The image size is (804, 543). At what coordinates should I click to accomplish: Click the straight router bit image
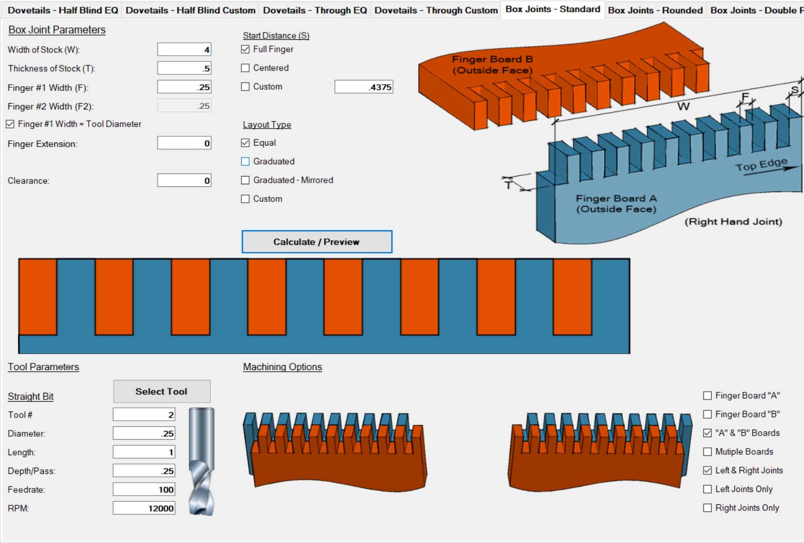tap(201, 461)
